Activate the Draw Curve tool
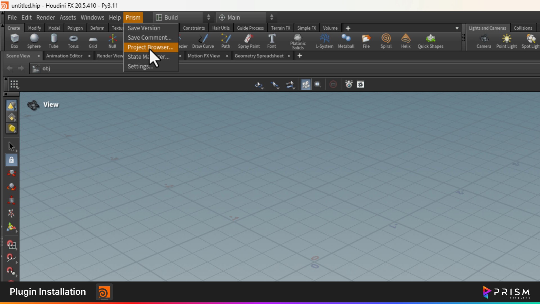The width and height of the screenshot is (540, 304). (203, 41)
